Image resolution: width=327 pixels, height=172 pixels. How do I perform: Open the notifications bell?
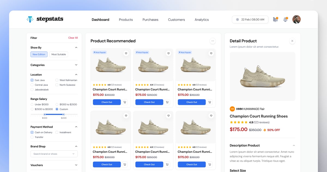(286, 19)
